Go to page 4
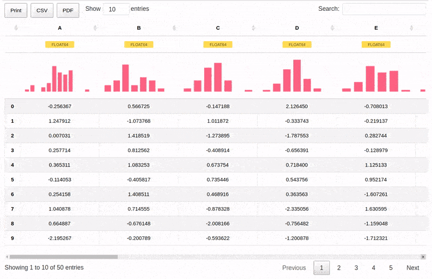This screenshot has width=432, height=279. pos(373,268)
